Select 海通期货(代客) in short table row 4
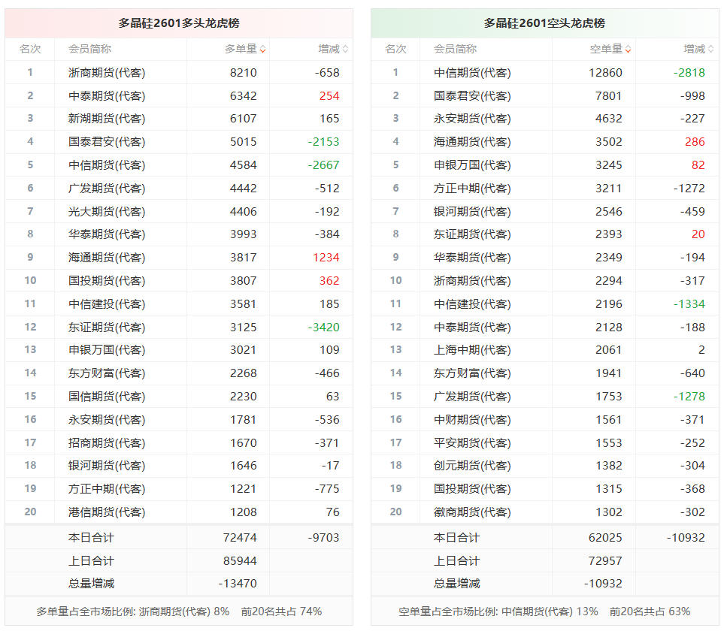The width and height of the screenshot is (724, 631). tap(472, 142)
